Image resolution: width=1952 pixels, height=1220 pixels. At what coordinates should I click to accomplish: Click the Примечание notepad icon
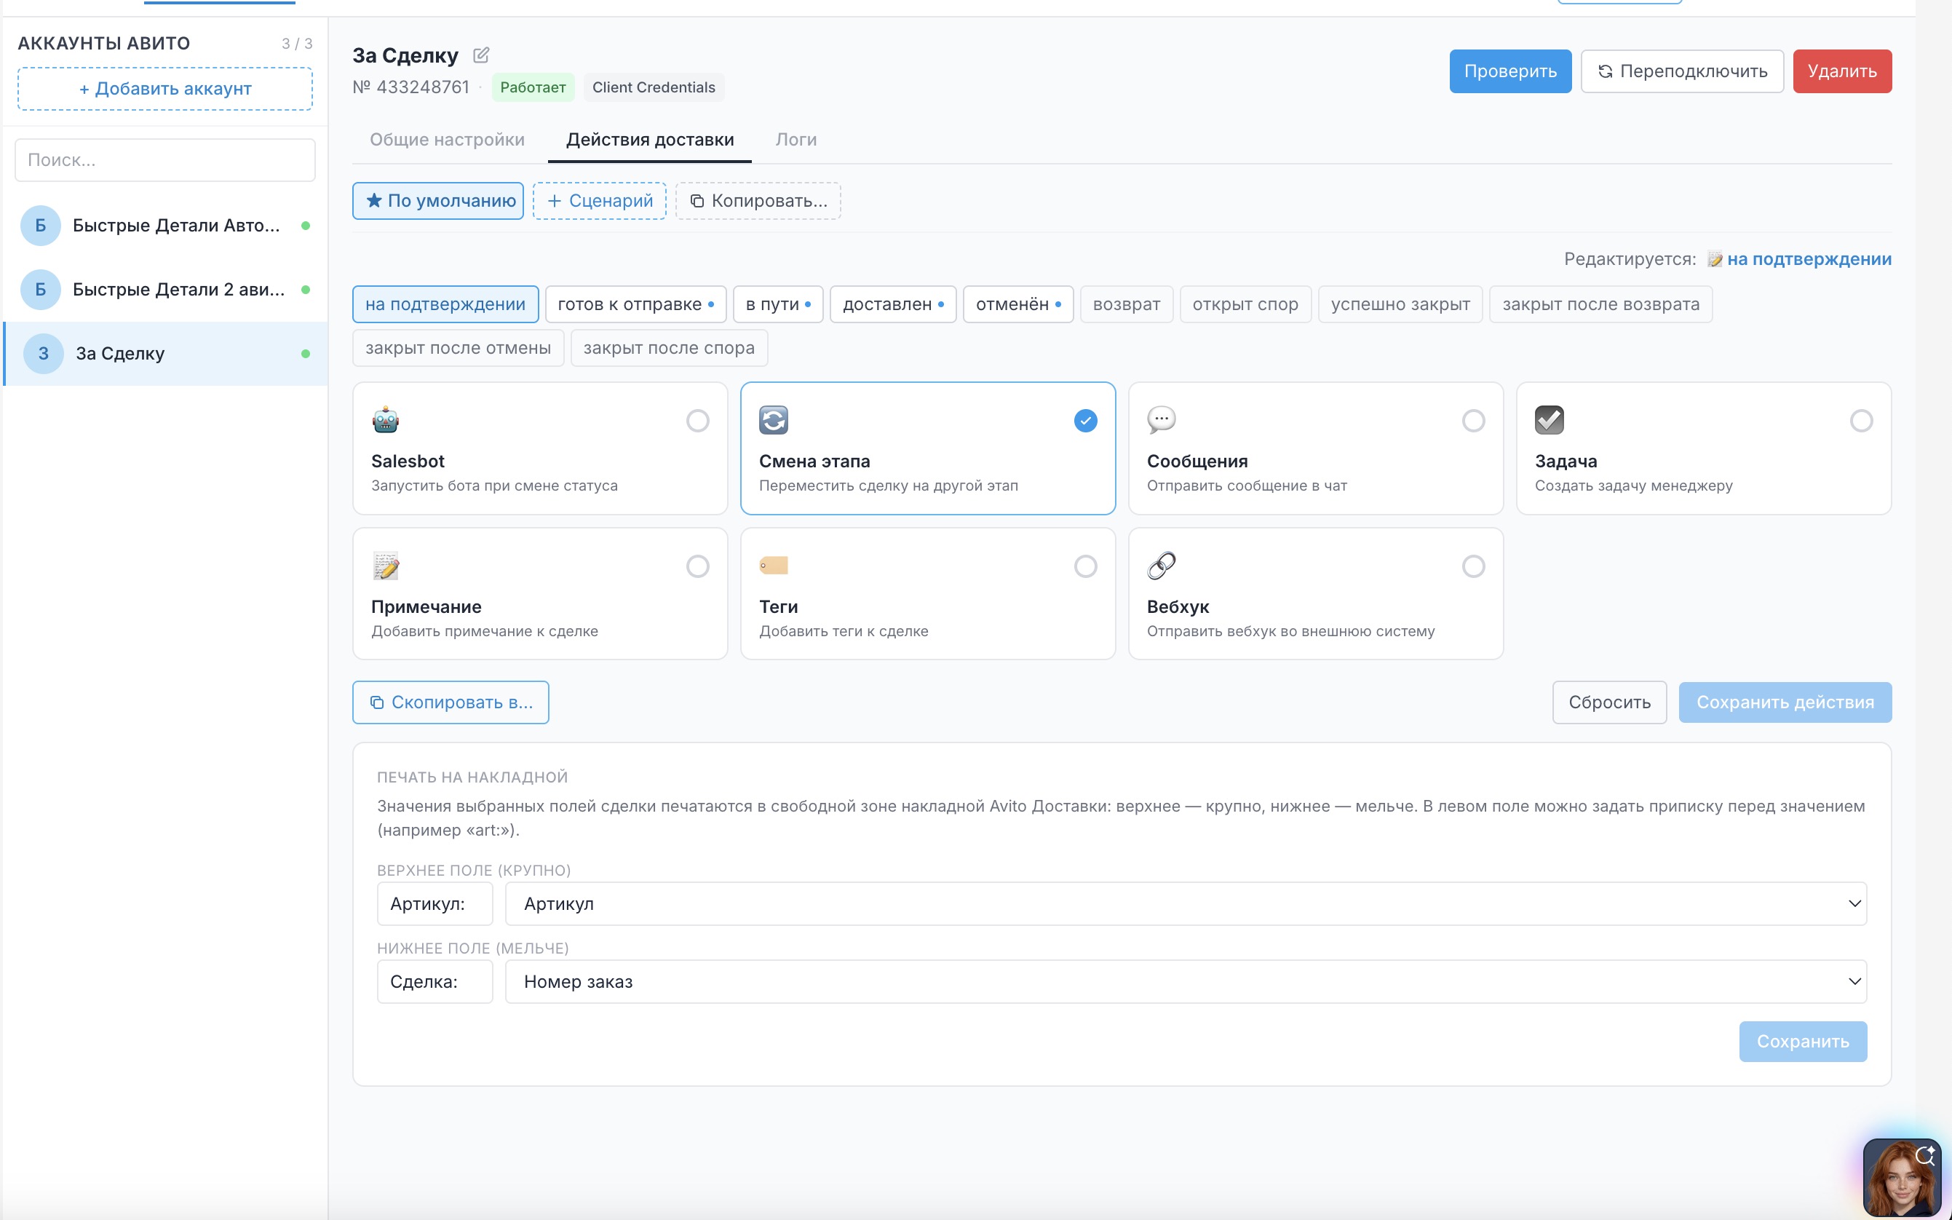tap(386, 566)
